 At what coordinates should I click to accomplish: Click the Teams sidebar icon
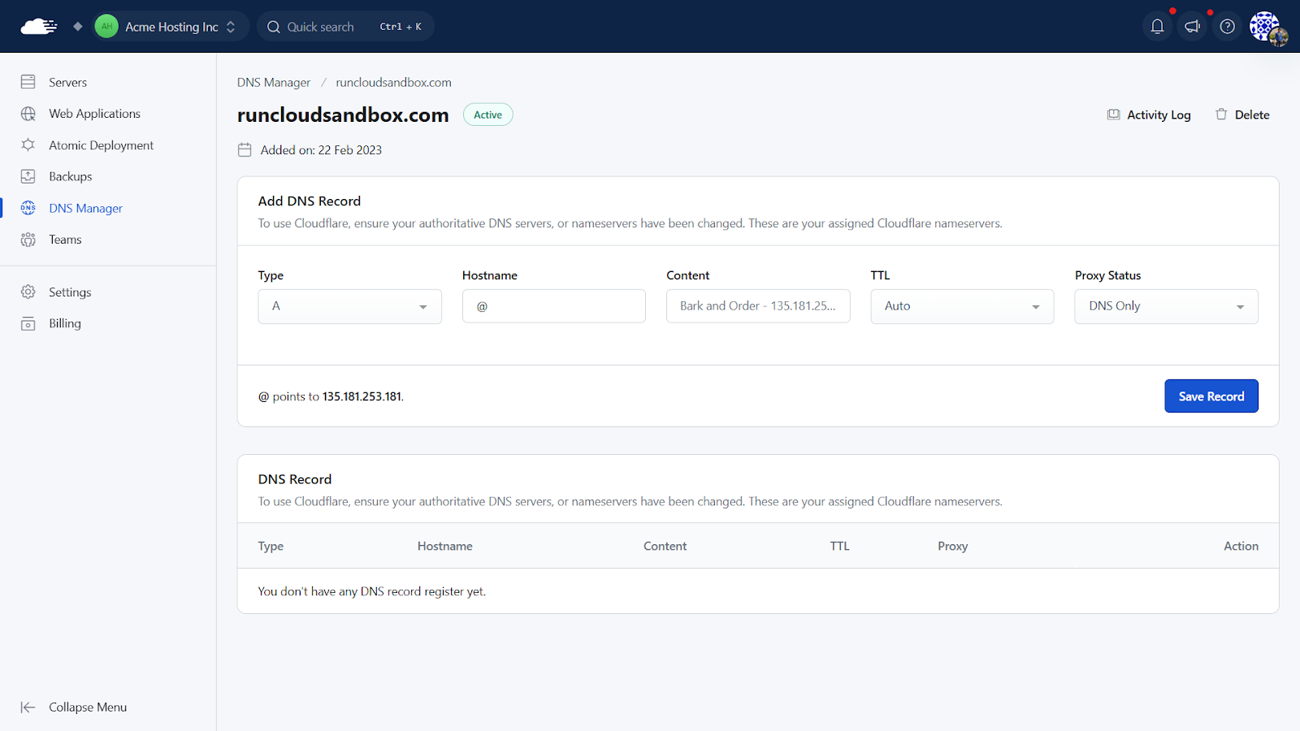(28, 240)
